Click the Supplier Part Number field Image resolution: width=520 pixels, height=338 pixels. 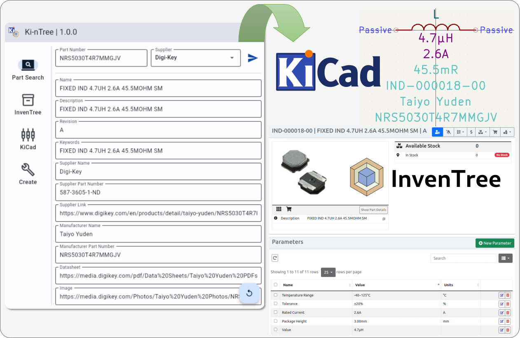pyautogui.click(x=158, y=192)
